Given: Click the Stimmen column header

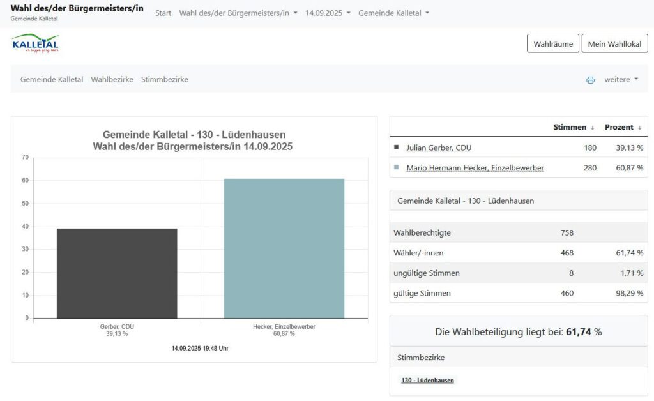Looking at the screenshot, I should [x=570, y=127].
